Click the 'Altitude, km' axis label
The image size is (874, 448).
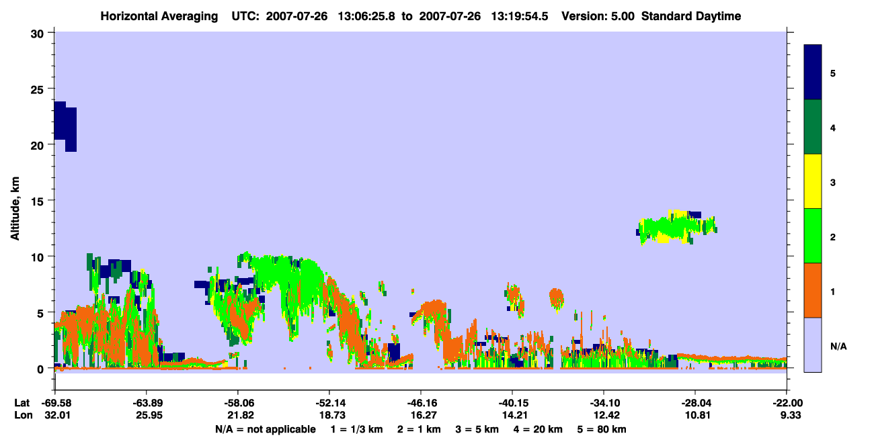pos(15,201)
